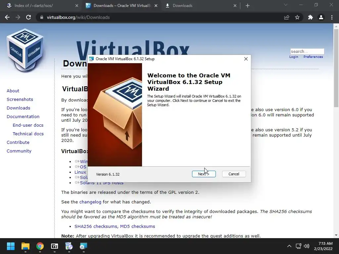
Task: Open the Chrome extensions puzzle icon
Action: (x=311, y=17)
